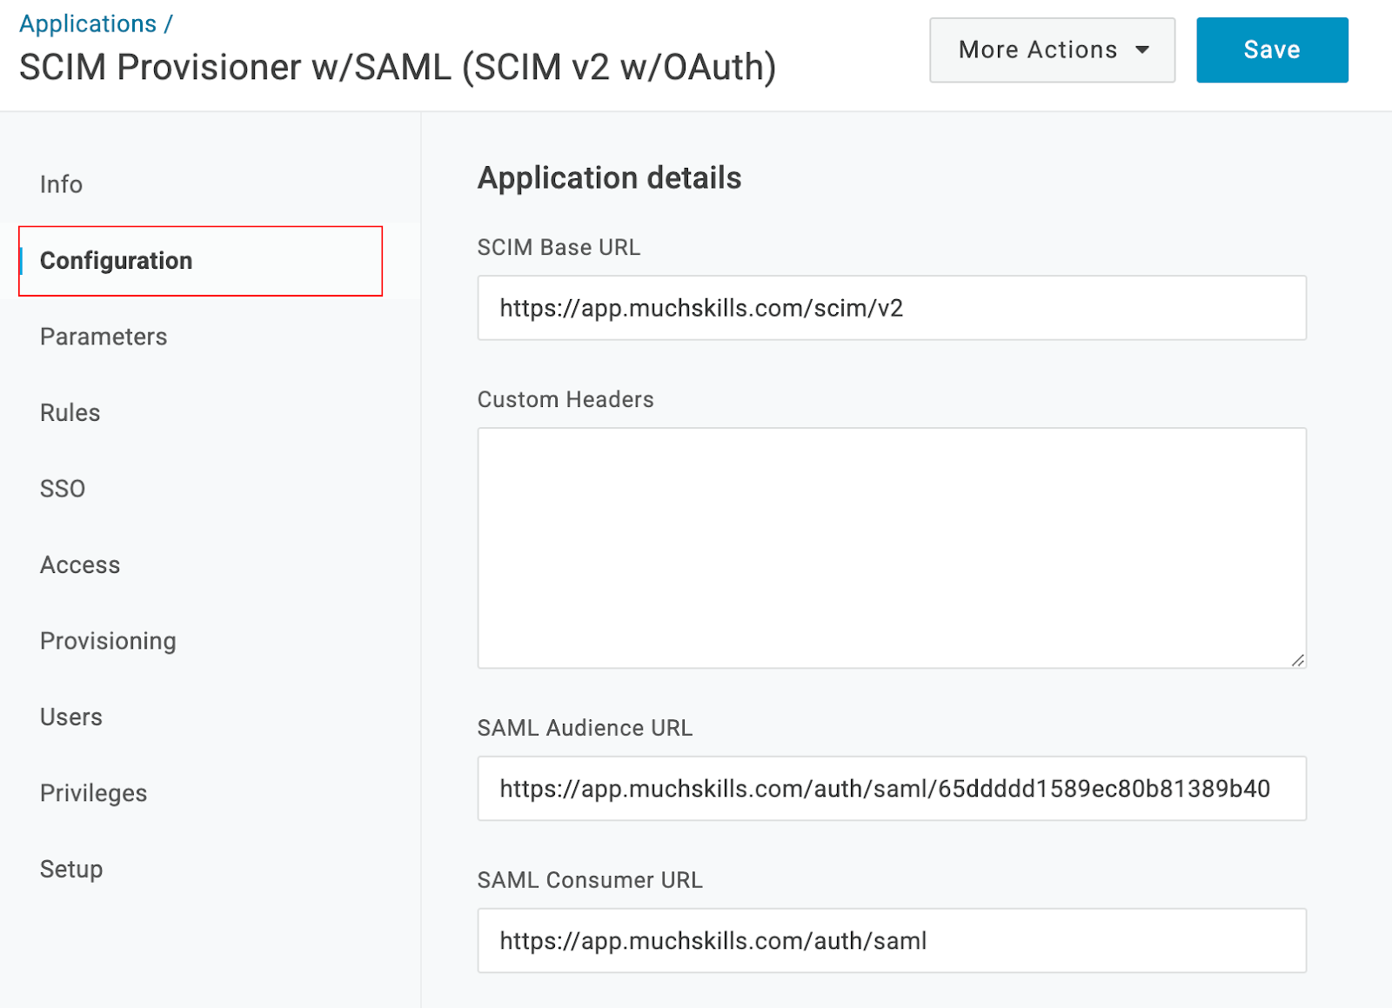Switch to the Privileges section
1392x1008 pixels.
(94, 793)
